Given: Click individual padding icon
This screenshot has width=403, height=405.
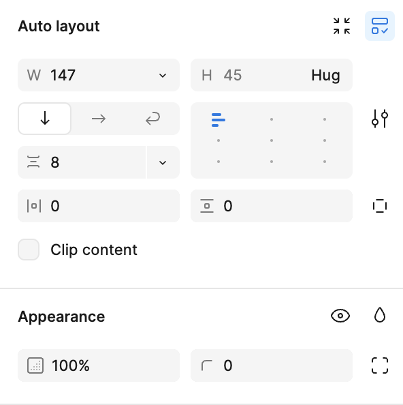Looking at the screenshot, I should 380,206.
